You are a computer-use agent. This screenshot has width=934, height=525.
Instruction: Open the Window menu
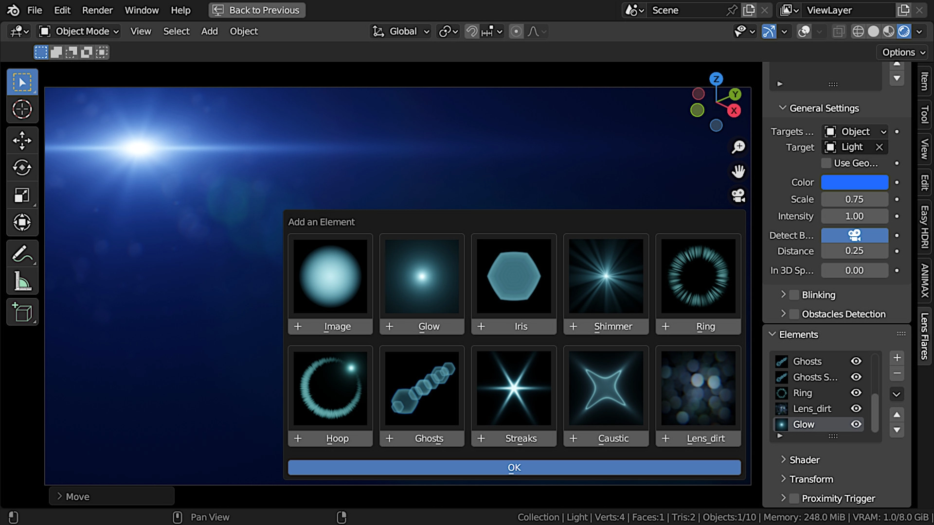(x=142, y=10)
